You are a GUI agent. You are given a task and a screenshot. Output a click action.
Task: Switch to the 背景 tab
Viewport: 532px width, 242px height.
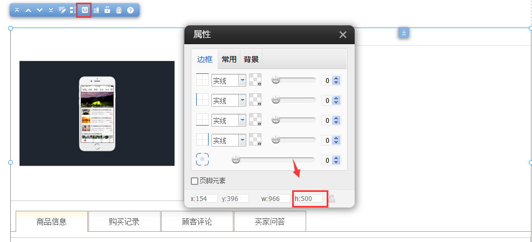pyautogui.click(x=251, y=59)
